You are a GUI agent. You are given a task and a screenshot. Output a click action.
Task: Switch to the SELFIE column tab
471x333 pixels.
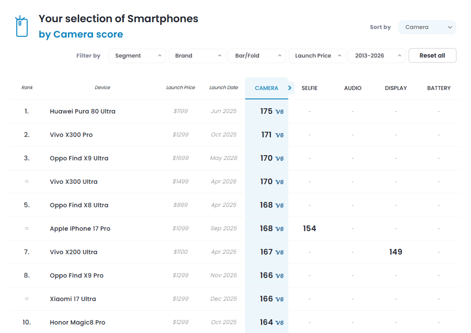click(x=310, y=88)
